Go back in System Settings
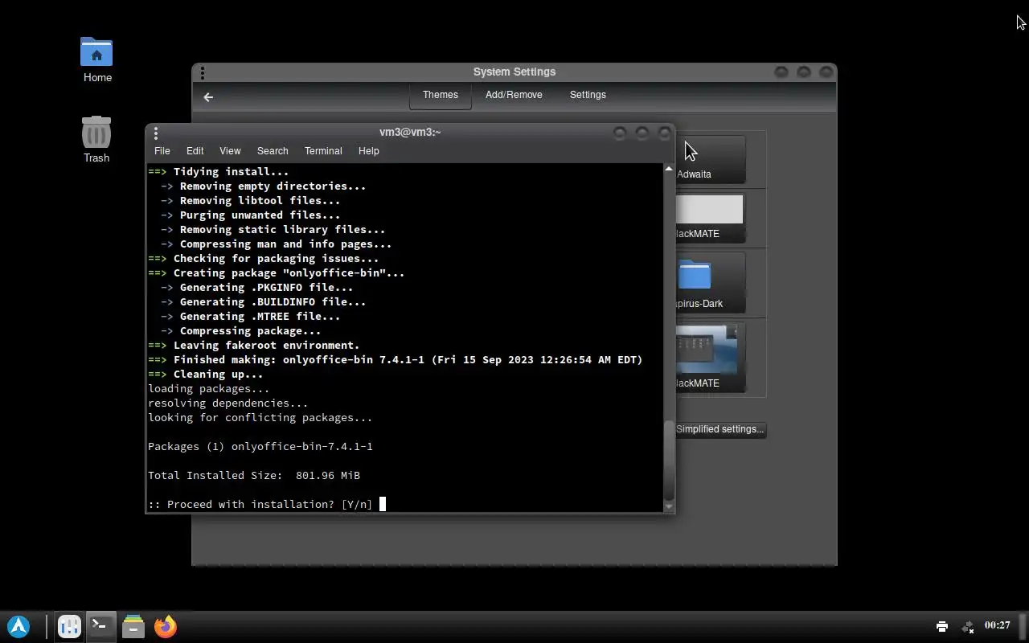This screenshot has width=1029, height=643. pyautogui.click(x=208, y=97)
